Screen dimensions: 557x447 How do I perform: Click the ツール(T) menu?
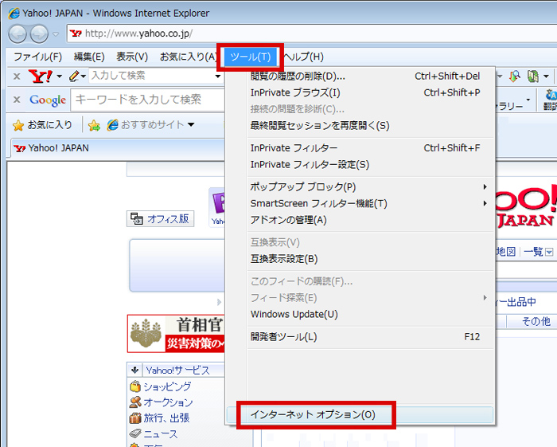[251, 57]
